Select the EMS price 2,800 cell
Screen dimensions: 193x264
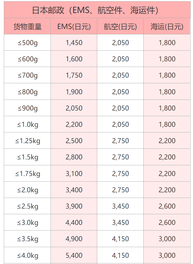[74, 157]
